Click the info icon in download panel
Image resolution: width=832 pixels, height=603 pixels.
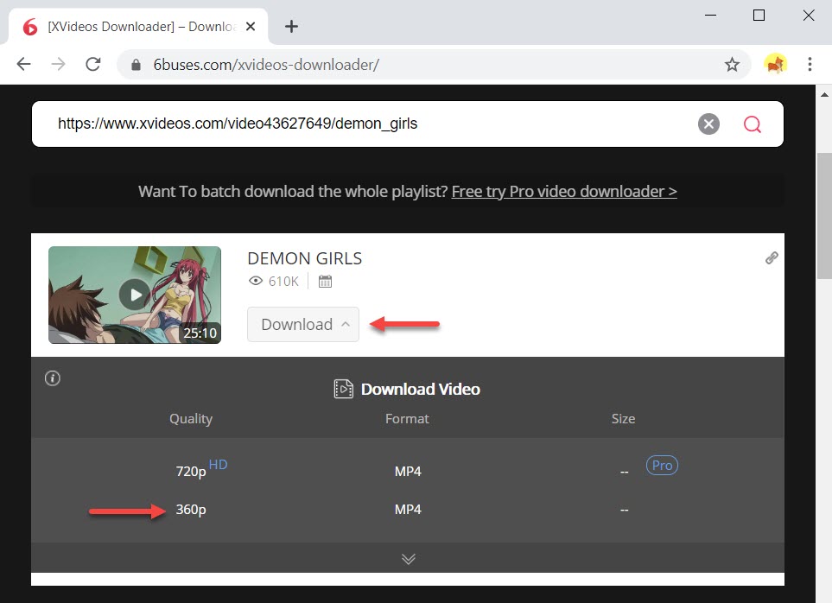click(x=52, y=378)
